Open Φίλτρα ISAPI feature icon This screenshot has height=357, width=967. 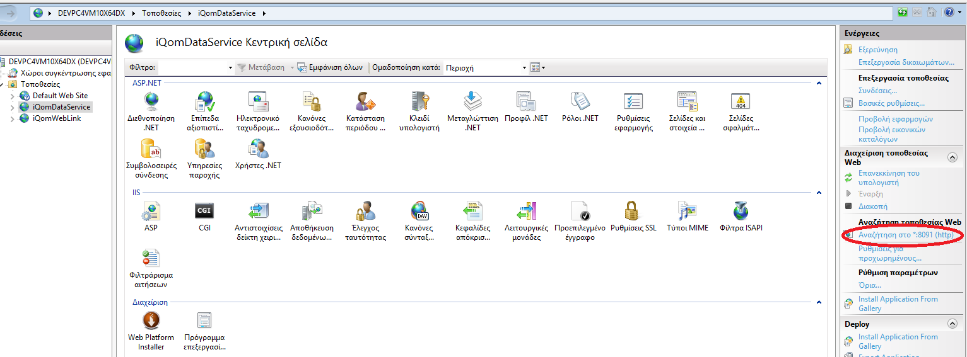pyautogui.click(x=741, y=211)
